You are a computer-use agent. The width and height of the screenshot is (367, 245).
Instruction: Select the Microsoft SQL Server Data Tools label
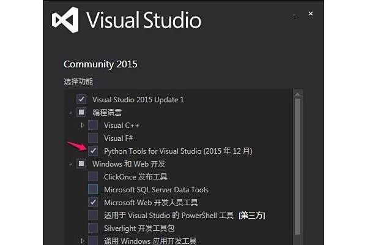156,190
